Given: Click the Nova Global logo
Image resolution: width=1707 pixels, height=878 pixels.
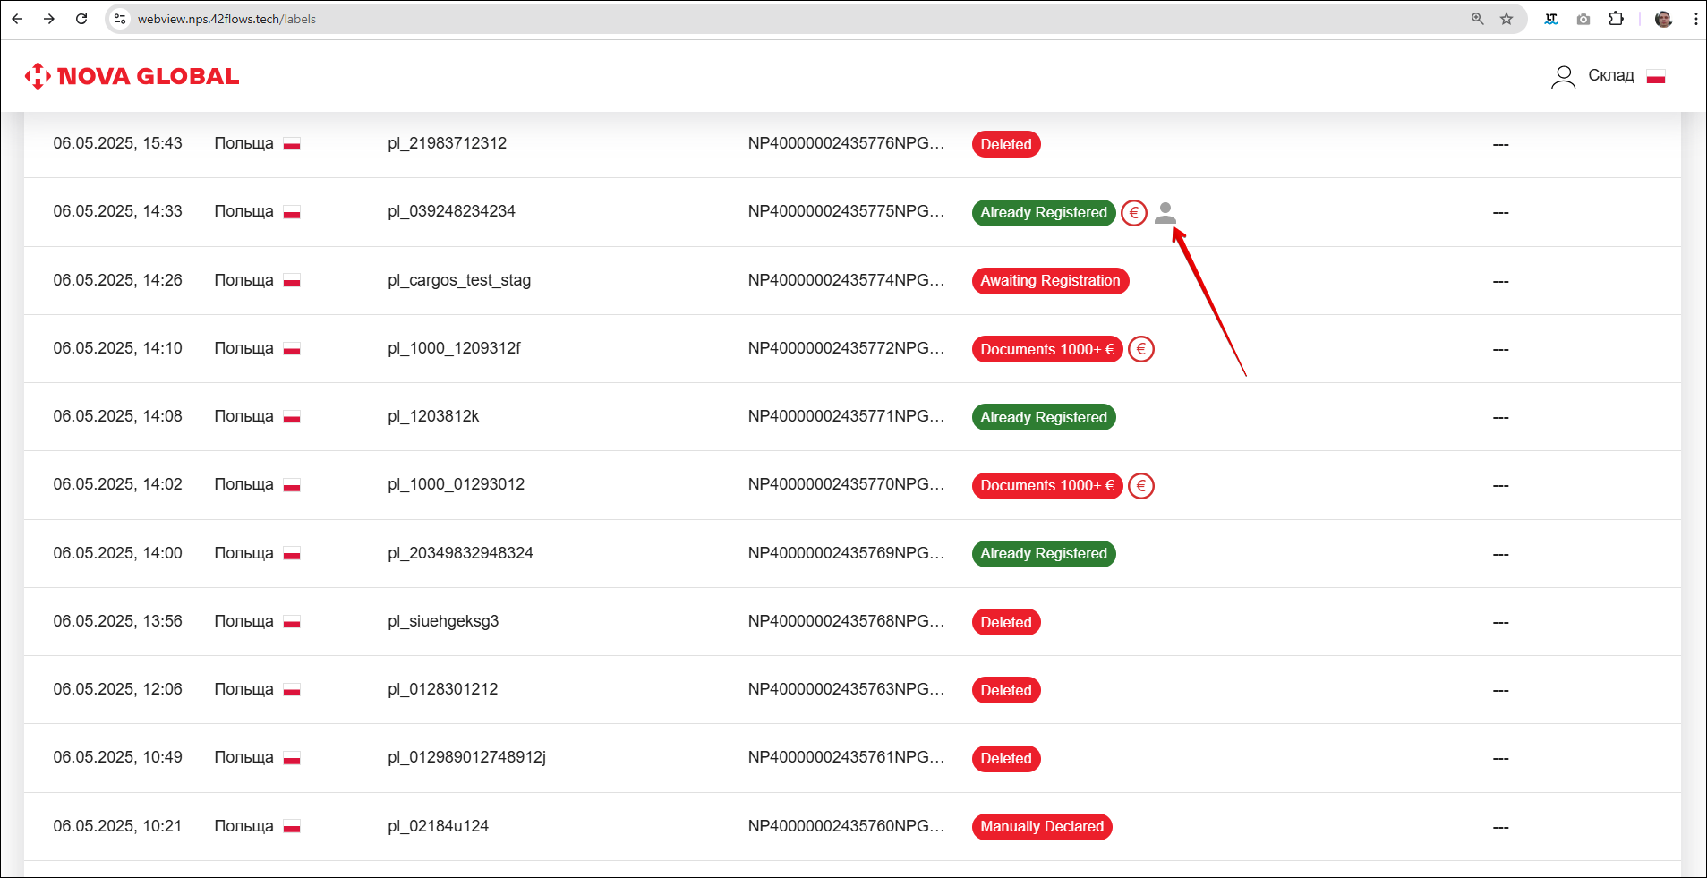Looking at the screenshot, I should point(132,76).
